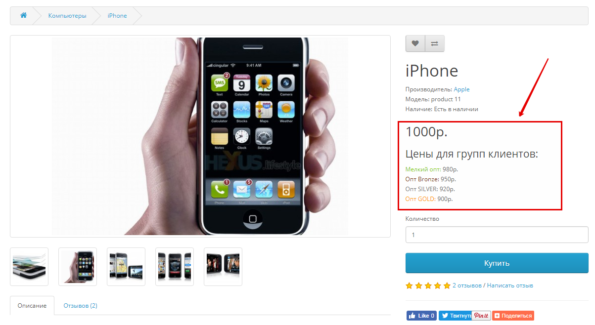Viewport: 595px width, 325px height.
Task: Click the home icon in breadcrumb
Action: point(23,15)
